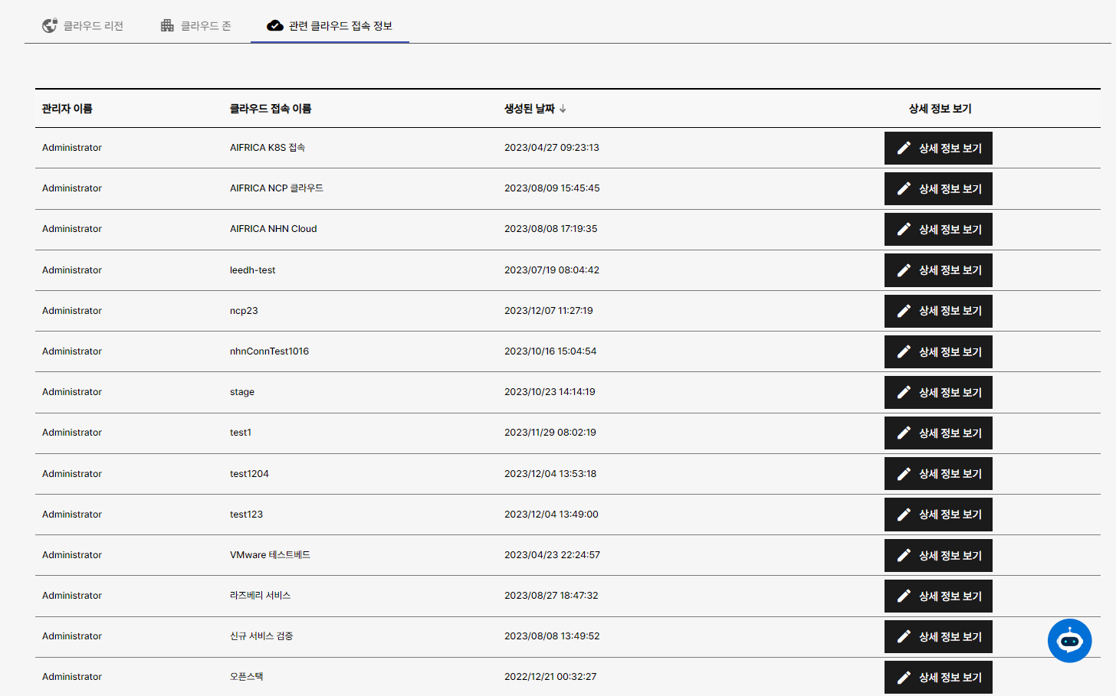Open the chatbot assistant icon
Screen dimensions: 1116x696
(x=1069, y=640)
